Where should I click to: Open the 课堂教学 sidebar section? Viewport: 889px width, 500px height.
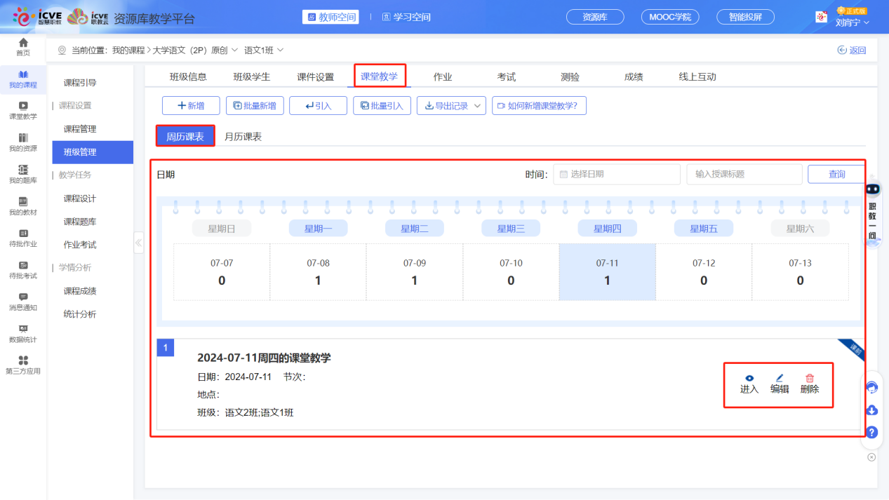click(23, 109)
